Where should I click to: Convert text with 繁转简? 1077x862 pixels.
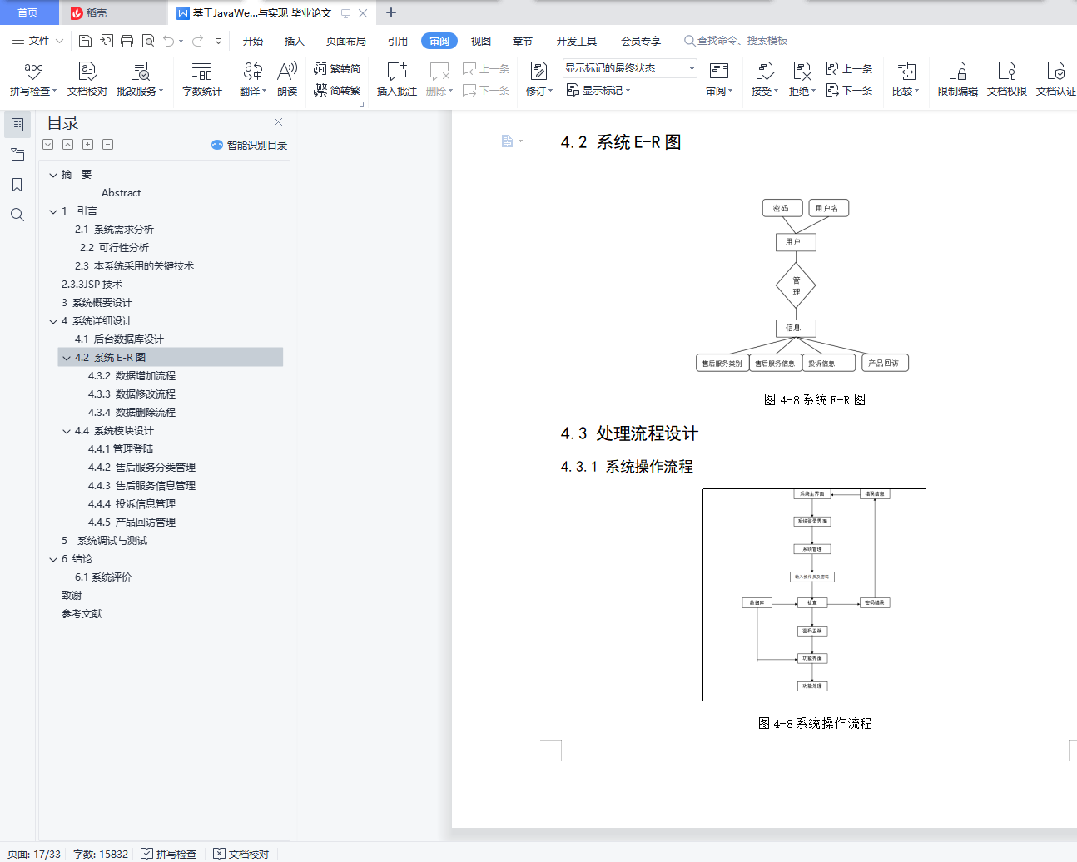[x=337, y=68]
